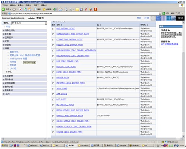Open the 查看 menu
The image size is (186, 149).
(x=21, y=5)
